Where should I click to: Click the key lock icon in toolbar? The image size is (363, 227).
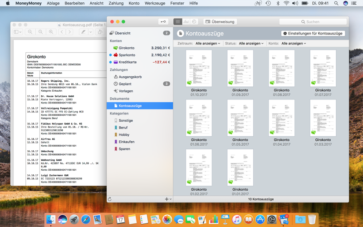pyautogui.click(x=163, y=21)
